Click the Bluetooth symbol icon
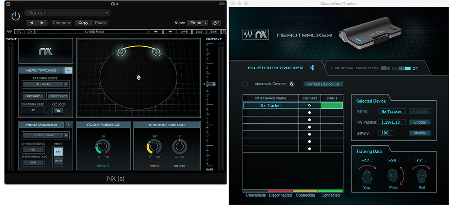450x206 pixels. [x=313, y=68]
